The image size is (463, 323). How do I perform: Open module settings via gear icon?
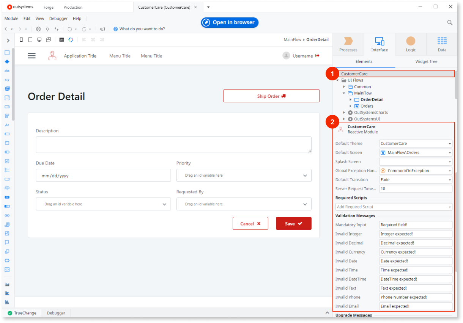(38, 29)
